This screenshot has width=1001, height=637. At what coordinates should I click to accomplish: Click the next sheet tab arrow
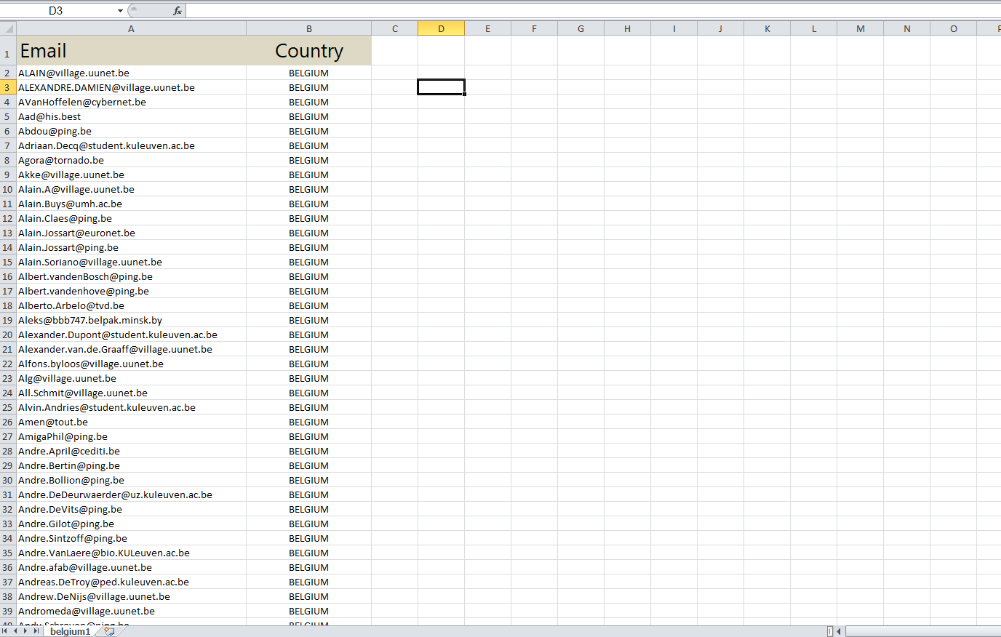coord(25,631)
